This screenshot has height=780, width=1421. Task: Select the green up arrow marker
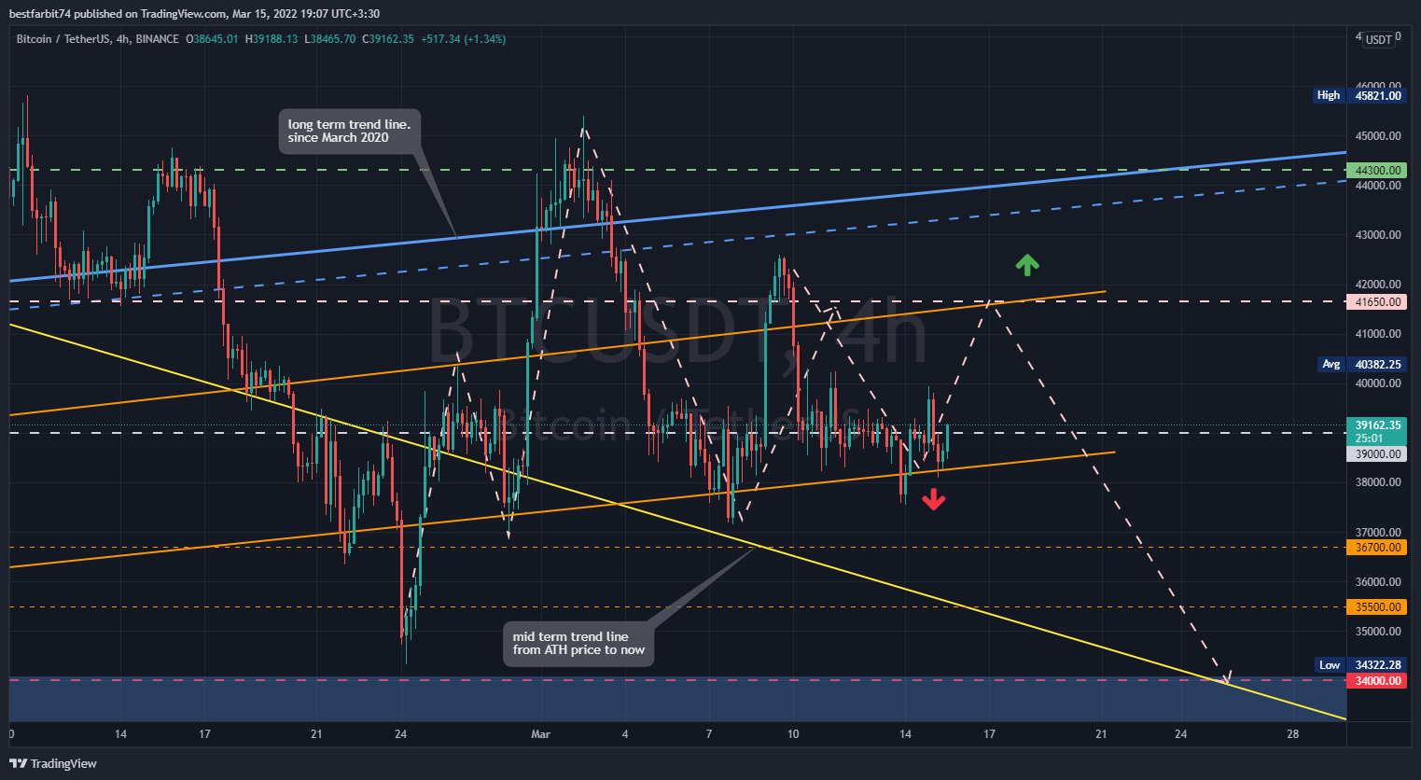pos(1027,265)
